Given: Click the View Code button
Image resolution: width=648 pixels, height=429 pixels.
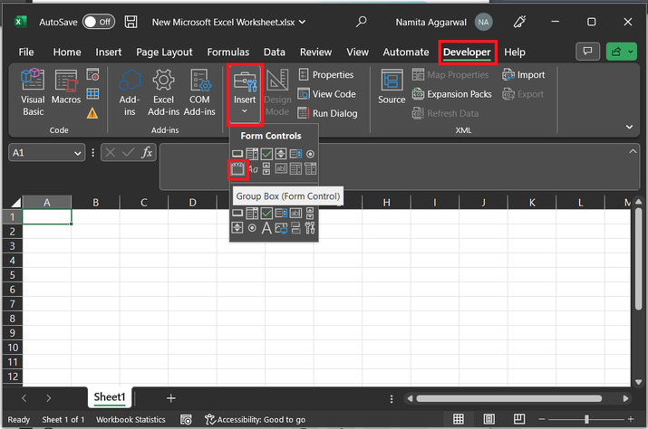Looking at the screenshot, I should click(x=327, y=94).
